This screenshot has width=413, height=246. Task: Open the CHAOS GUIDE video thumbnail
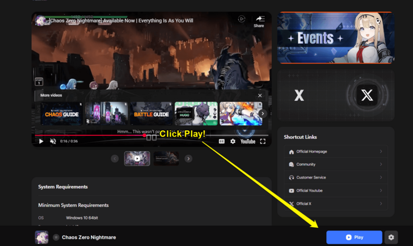click(x=62, y=114)
